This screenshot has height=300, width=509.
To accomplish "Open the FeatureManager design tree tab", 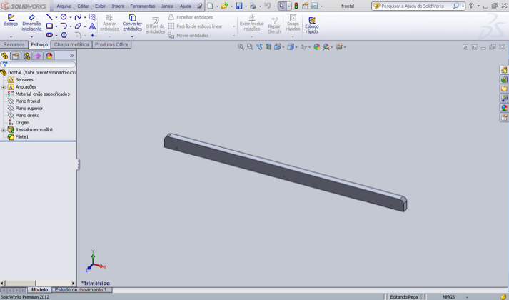I will pyautogui.click(x=4, y=56).
